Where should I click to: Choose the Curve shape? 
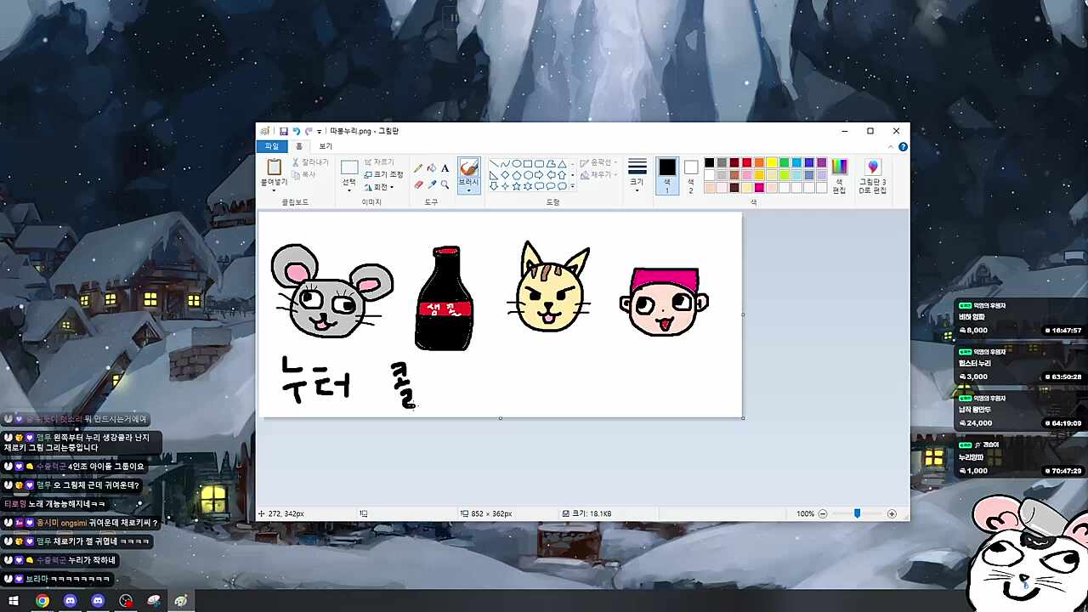tap(505, 163)
